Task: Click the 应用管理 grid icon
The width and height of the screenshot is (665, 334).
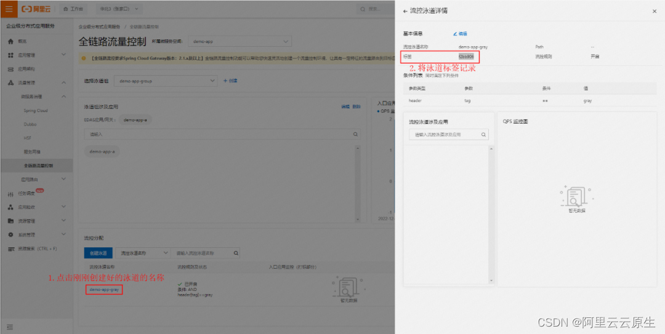Action: pyautogui.click(x=11, y=55)
